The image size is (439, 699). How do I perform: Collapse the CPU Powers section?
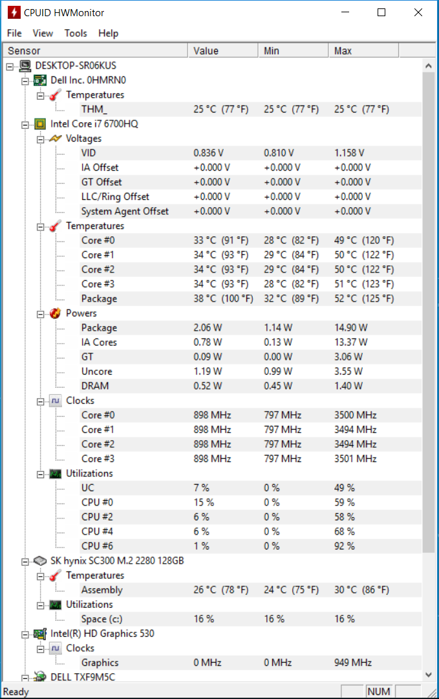pos(41,315)
